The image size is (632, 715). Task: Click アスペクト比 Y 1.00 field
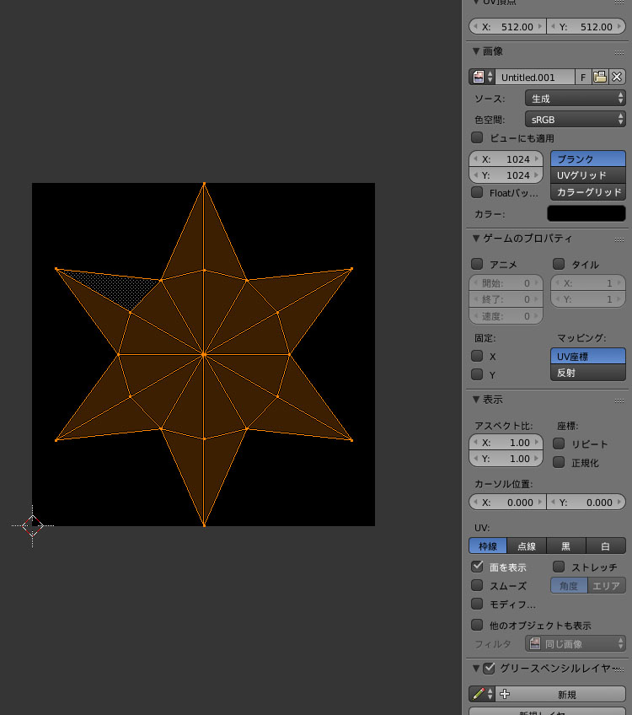[506, 459]
